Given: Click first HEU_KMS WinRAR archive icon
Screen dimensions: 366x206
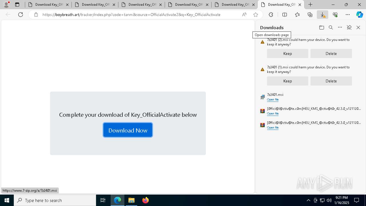Looking at the screenshot, I should click(262, 111).
